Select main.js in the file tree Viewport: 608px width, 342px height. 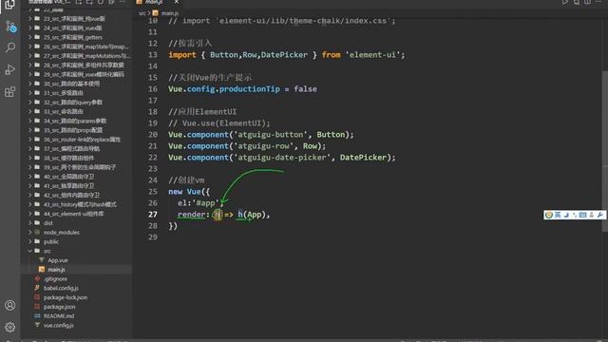point(56,270)
